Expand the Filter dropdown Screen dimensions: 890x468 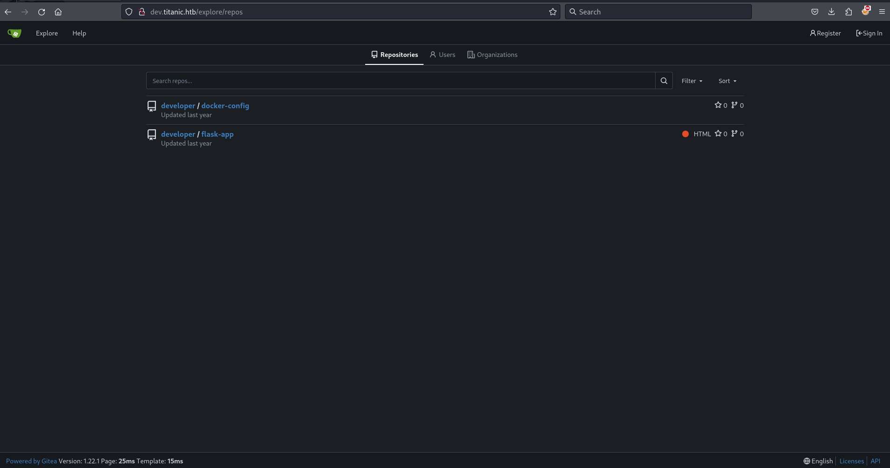(692, 81)
